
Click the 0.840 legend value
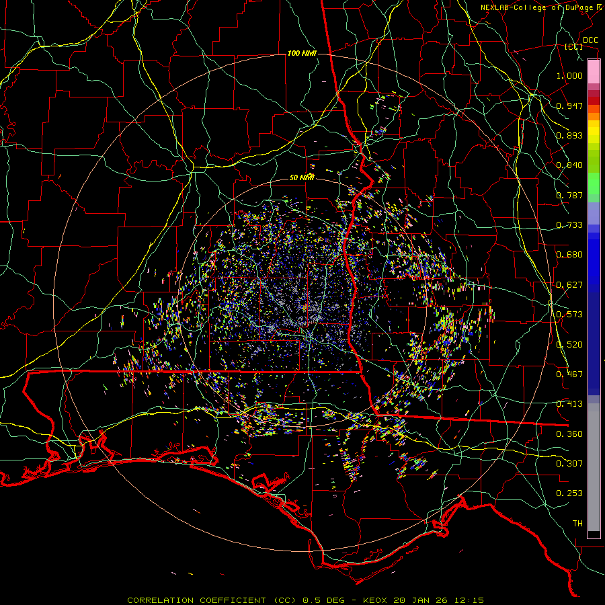click(x=569, y=165)
